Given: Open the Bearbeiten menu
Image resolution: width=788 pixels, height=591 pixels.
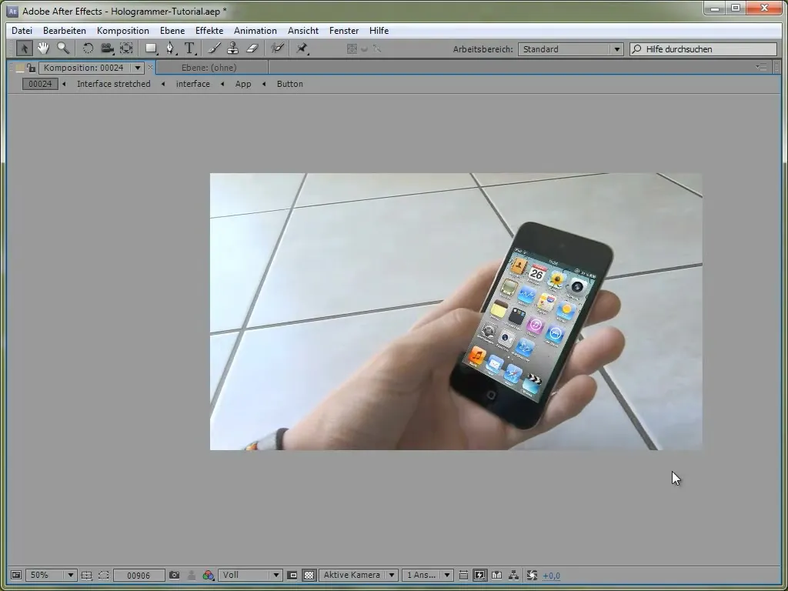Looking at the screenshot, I should pyautogui.click(x=65, y=31).
